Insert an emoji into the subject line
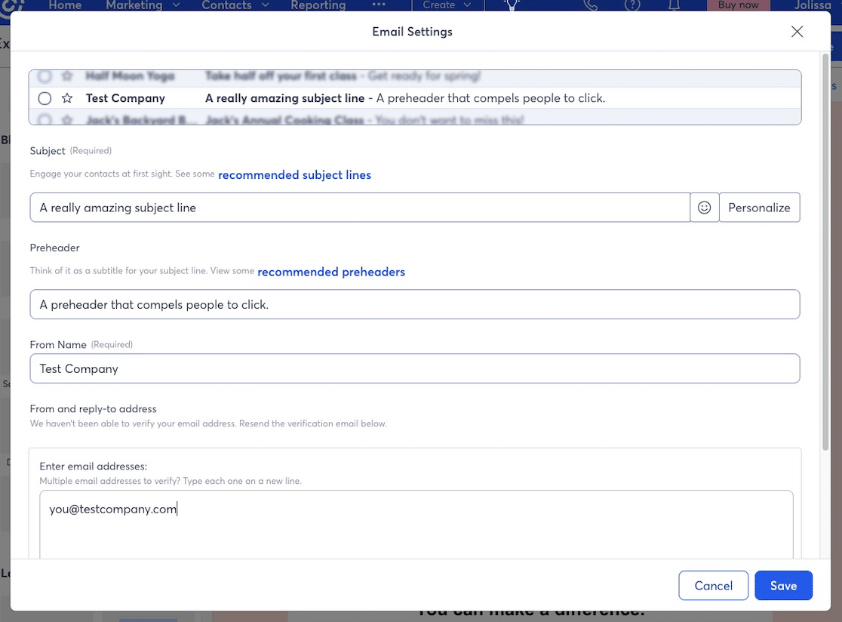This screenshot has width=842, height=622. point(704,207)
